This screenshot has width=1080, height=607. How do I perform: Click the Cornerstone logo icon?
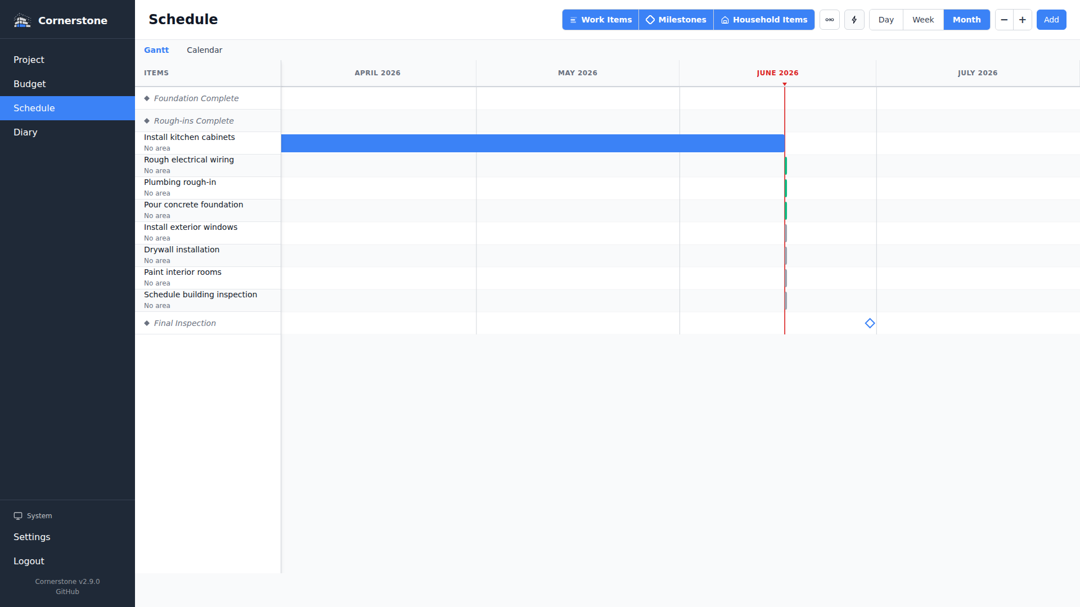coord(22,21)
